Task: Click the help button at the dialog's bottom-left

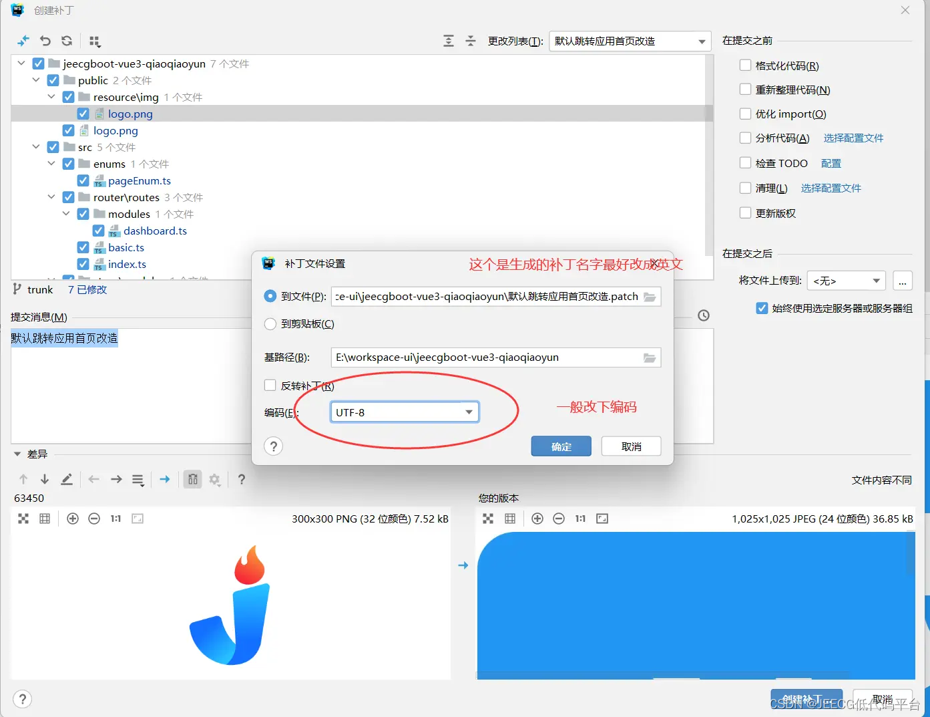Action: click(x=23, y=699)
